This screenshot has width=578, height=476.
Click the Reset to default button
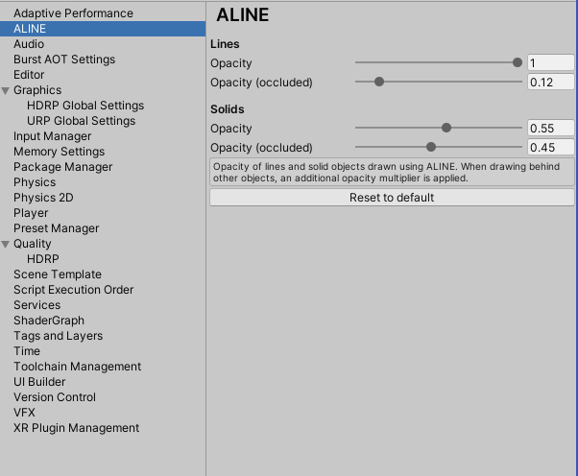click(392, 198)
